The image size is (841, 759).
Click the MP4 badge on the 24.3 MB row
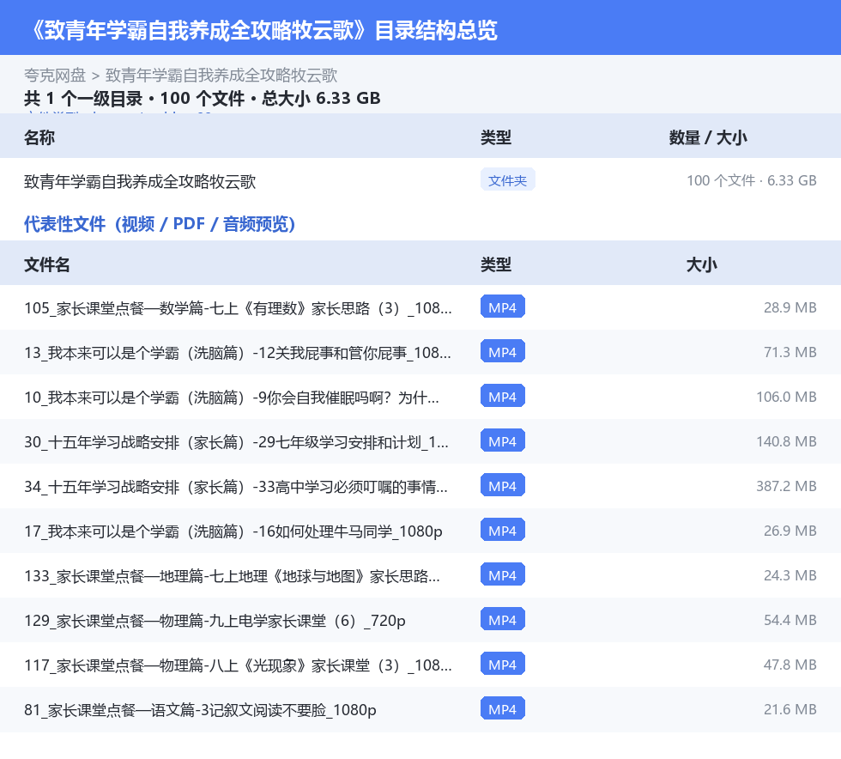pyautogui.click(x=503, y=575)
